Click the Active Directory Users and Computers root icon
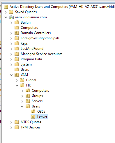The width and height of the screenshot is (115, 143). [6, 7]
